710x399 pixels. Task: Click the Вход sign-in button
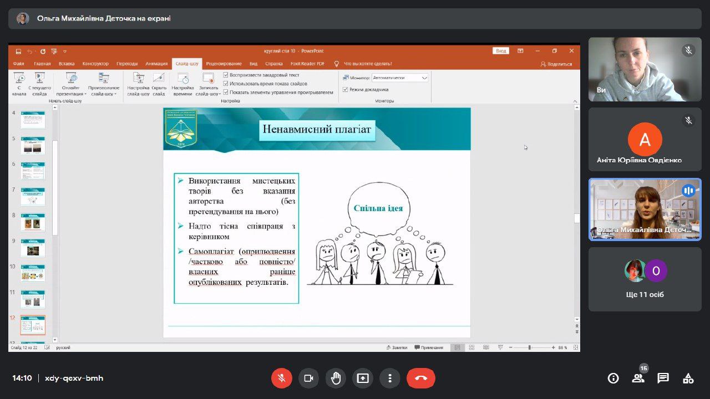(501, 51)
